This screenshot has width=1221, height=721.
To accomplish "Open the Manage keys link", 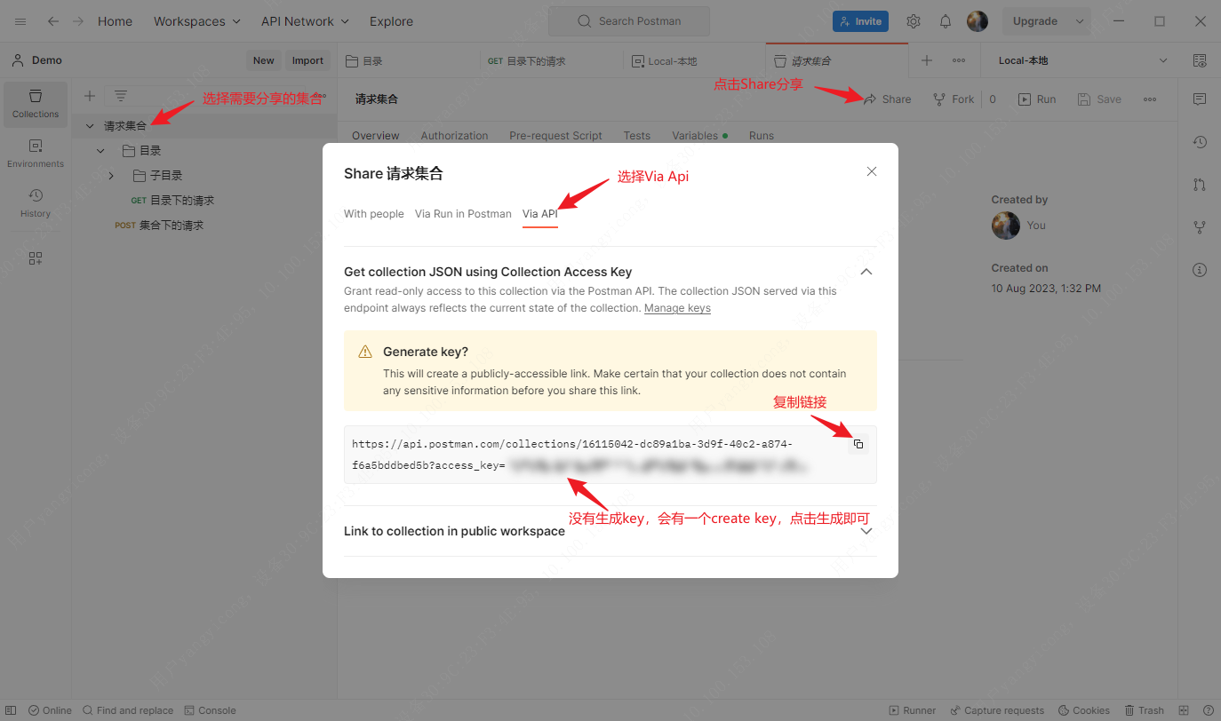I will pos(677,308).
